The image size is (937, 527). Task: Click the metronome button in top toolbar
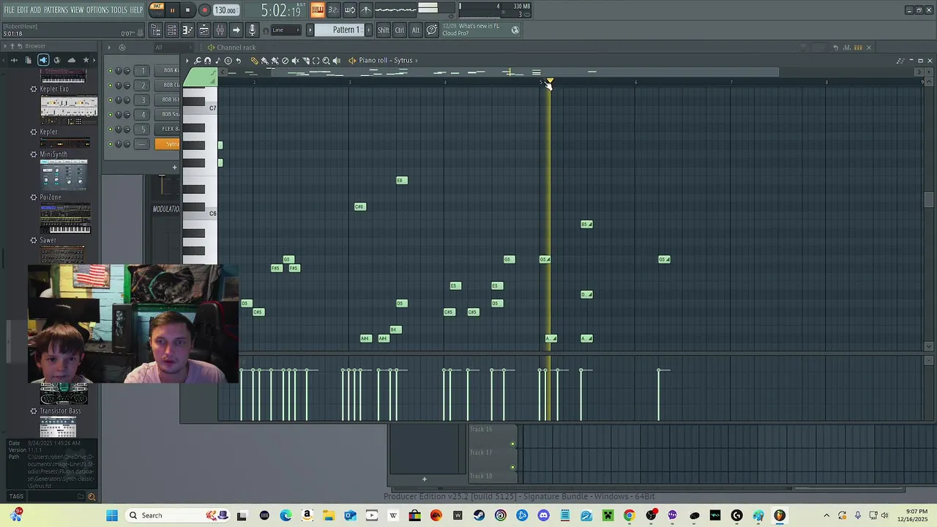[366, 10]
